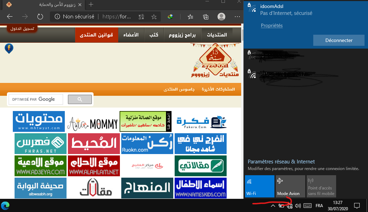Click the Facebook pin icon on the page

pos(9,49)
